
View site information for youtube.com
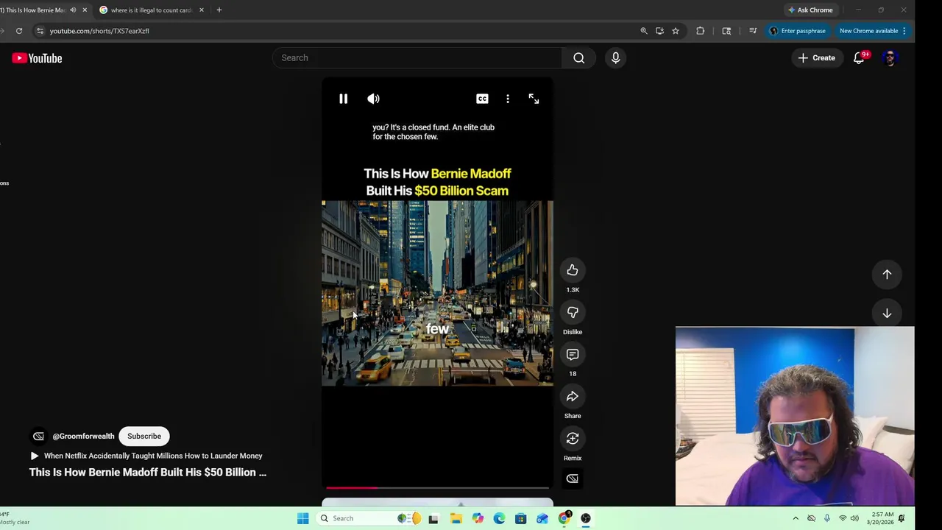point(40,31)
